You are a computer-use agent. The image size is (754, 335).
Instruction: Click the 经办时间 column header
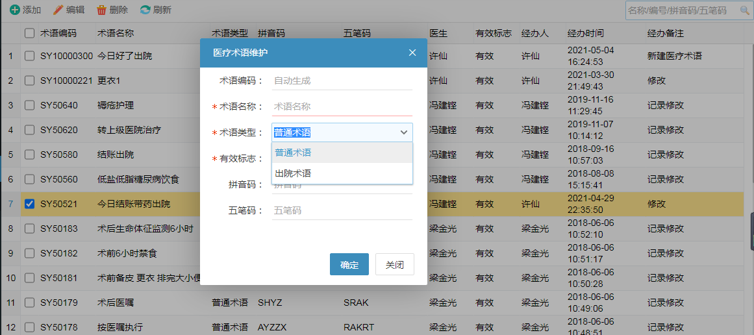click(586, 33)
